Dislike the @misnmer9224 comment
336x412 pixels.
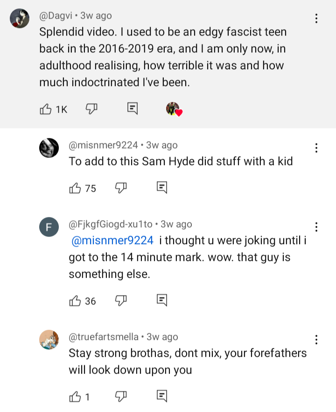tap(120, 188)
